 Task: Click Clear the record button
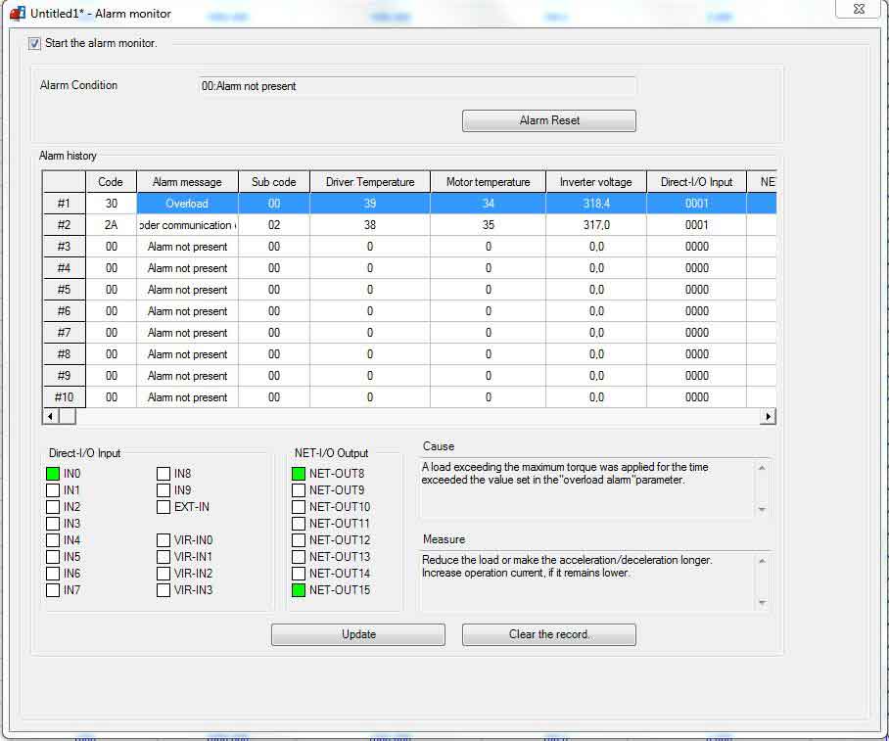(x=548, y=634)
